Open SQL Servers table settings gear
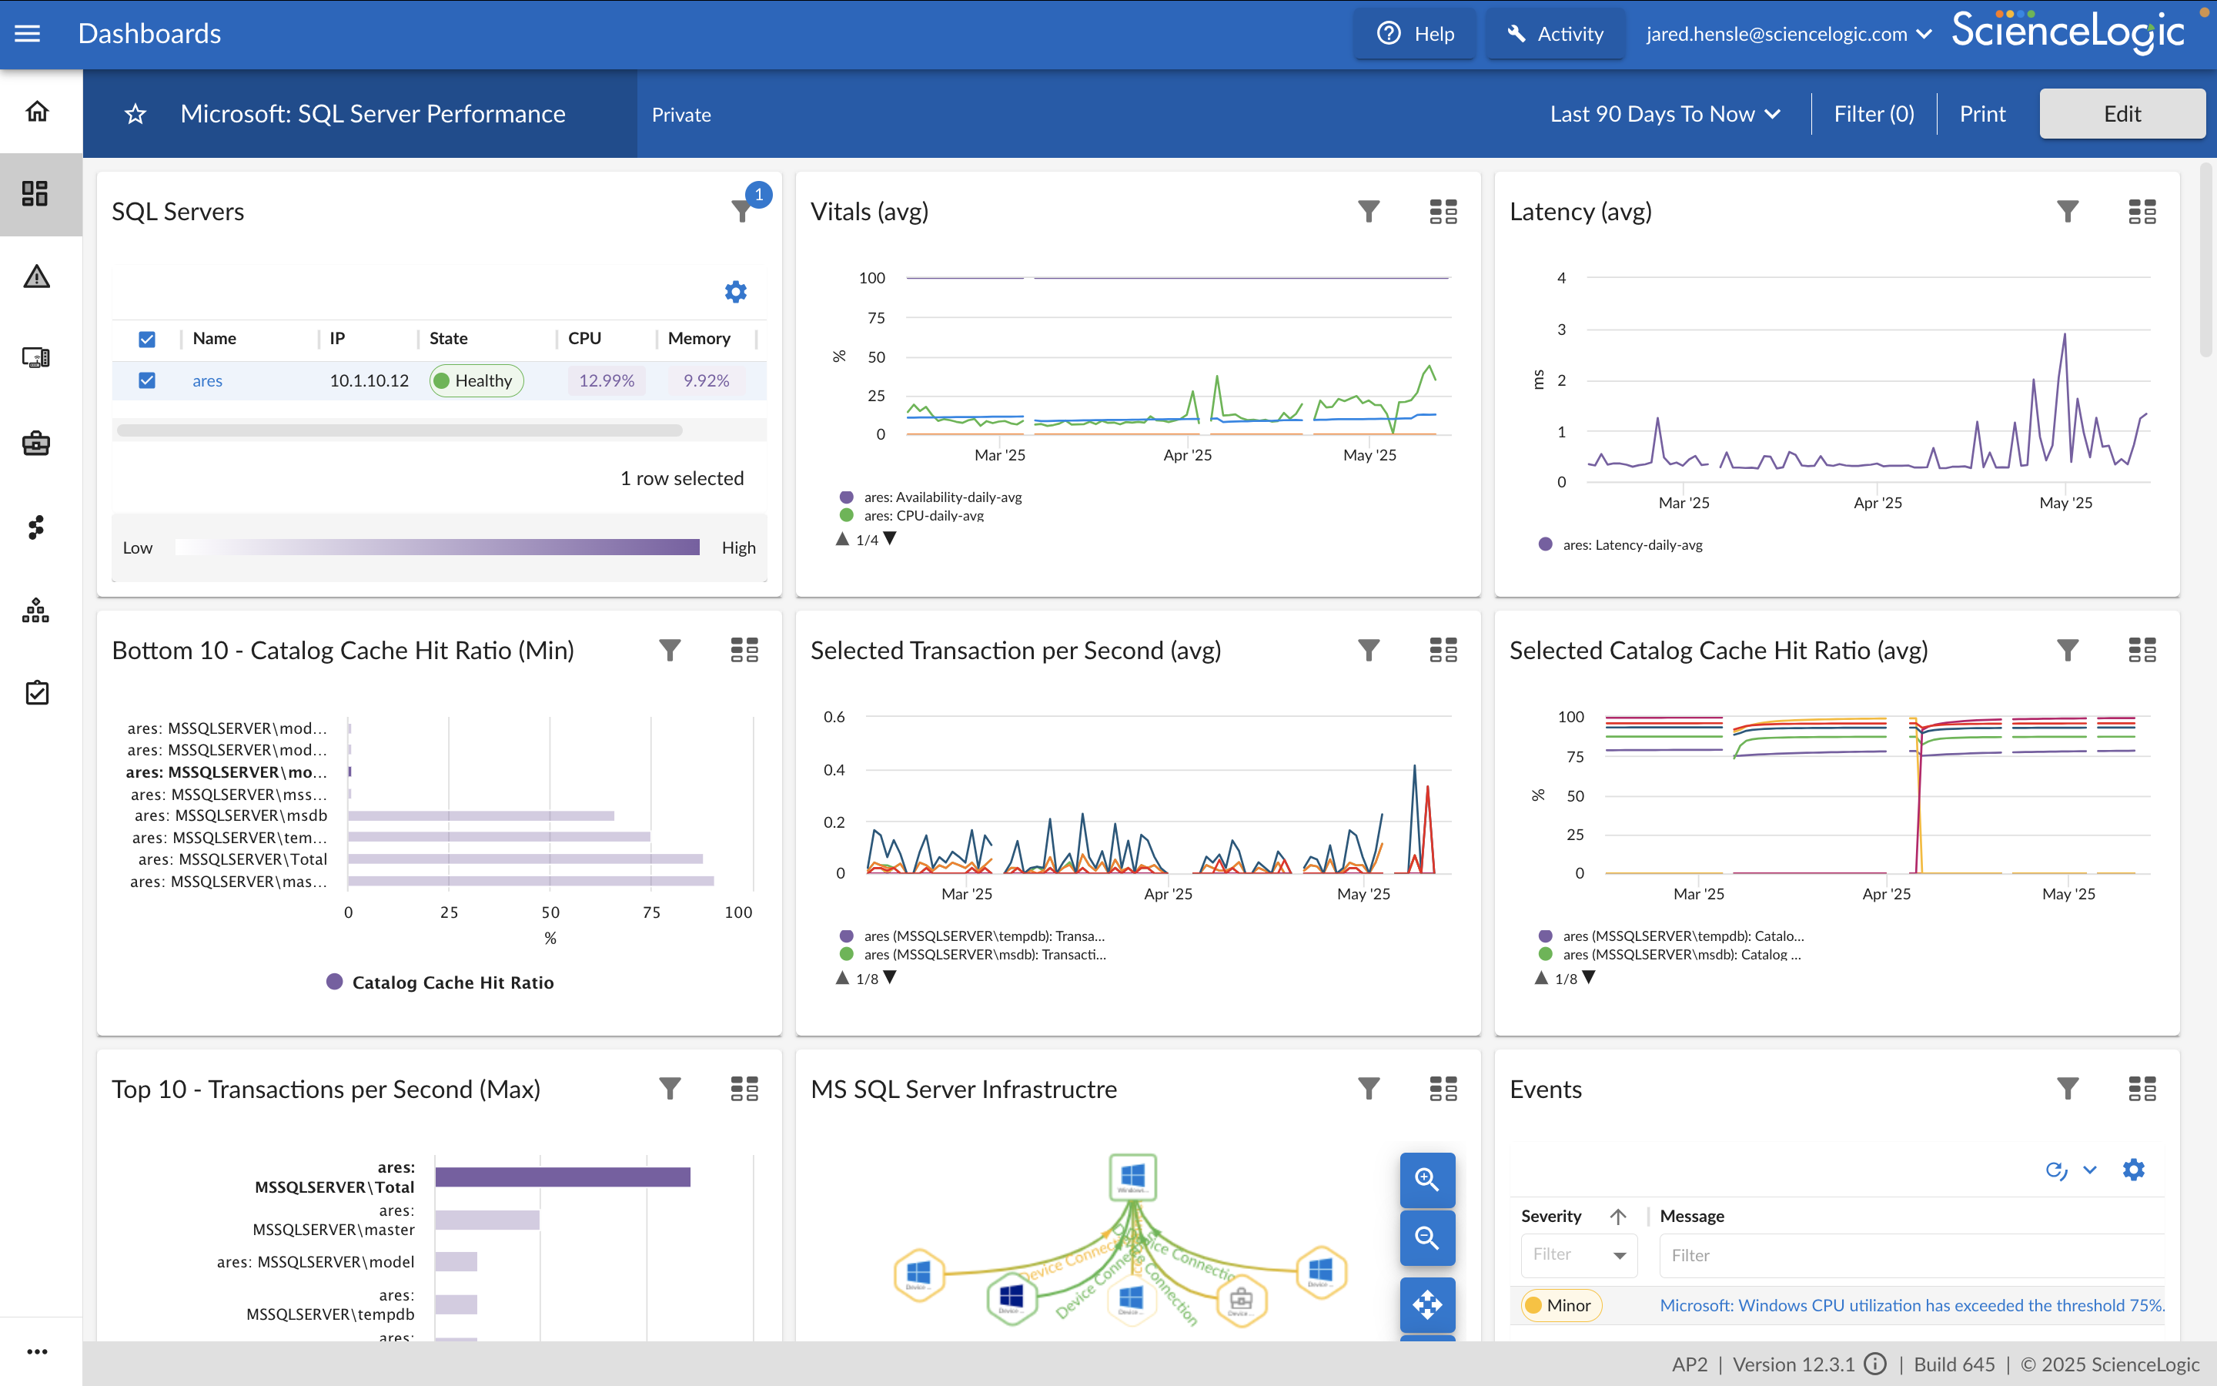The width and height of the screenshot is (2217, 1386). point(736,292)
